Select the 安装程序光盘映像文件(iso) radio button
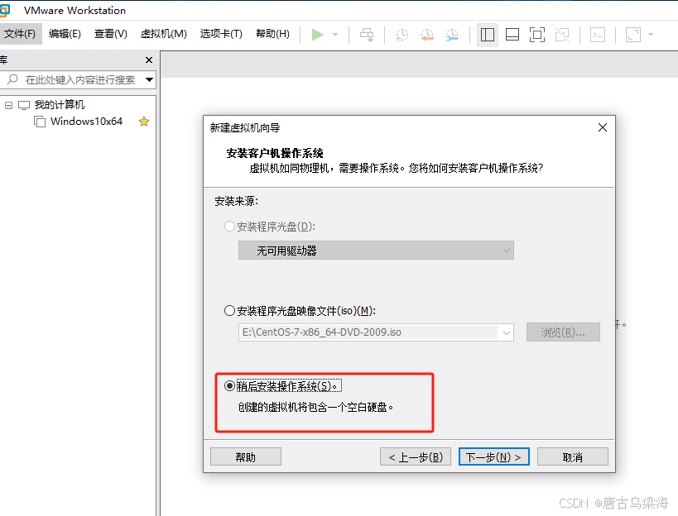Image resolution: width=678 pixels, height=516 pixels. point(229,310)
